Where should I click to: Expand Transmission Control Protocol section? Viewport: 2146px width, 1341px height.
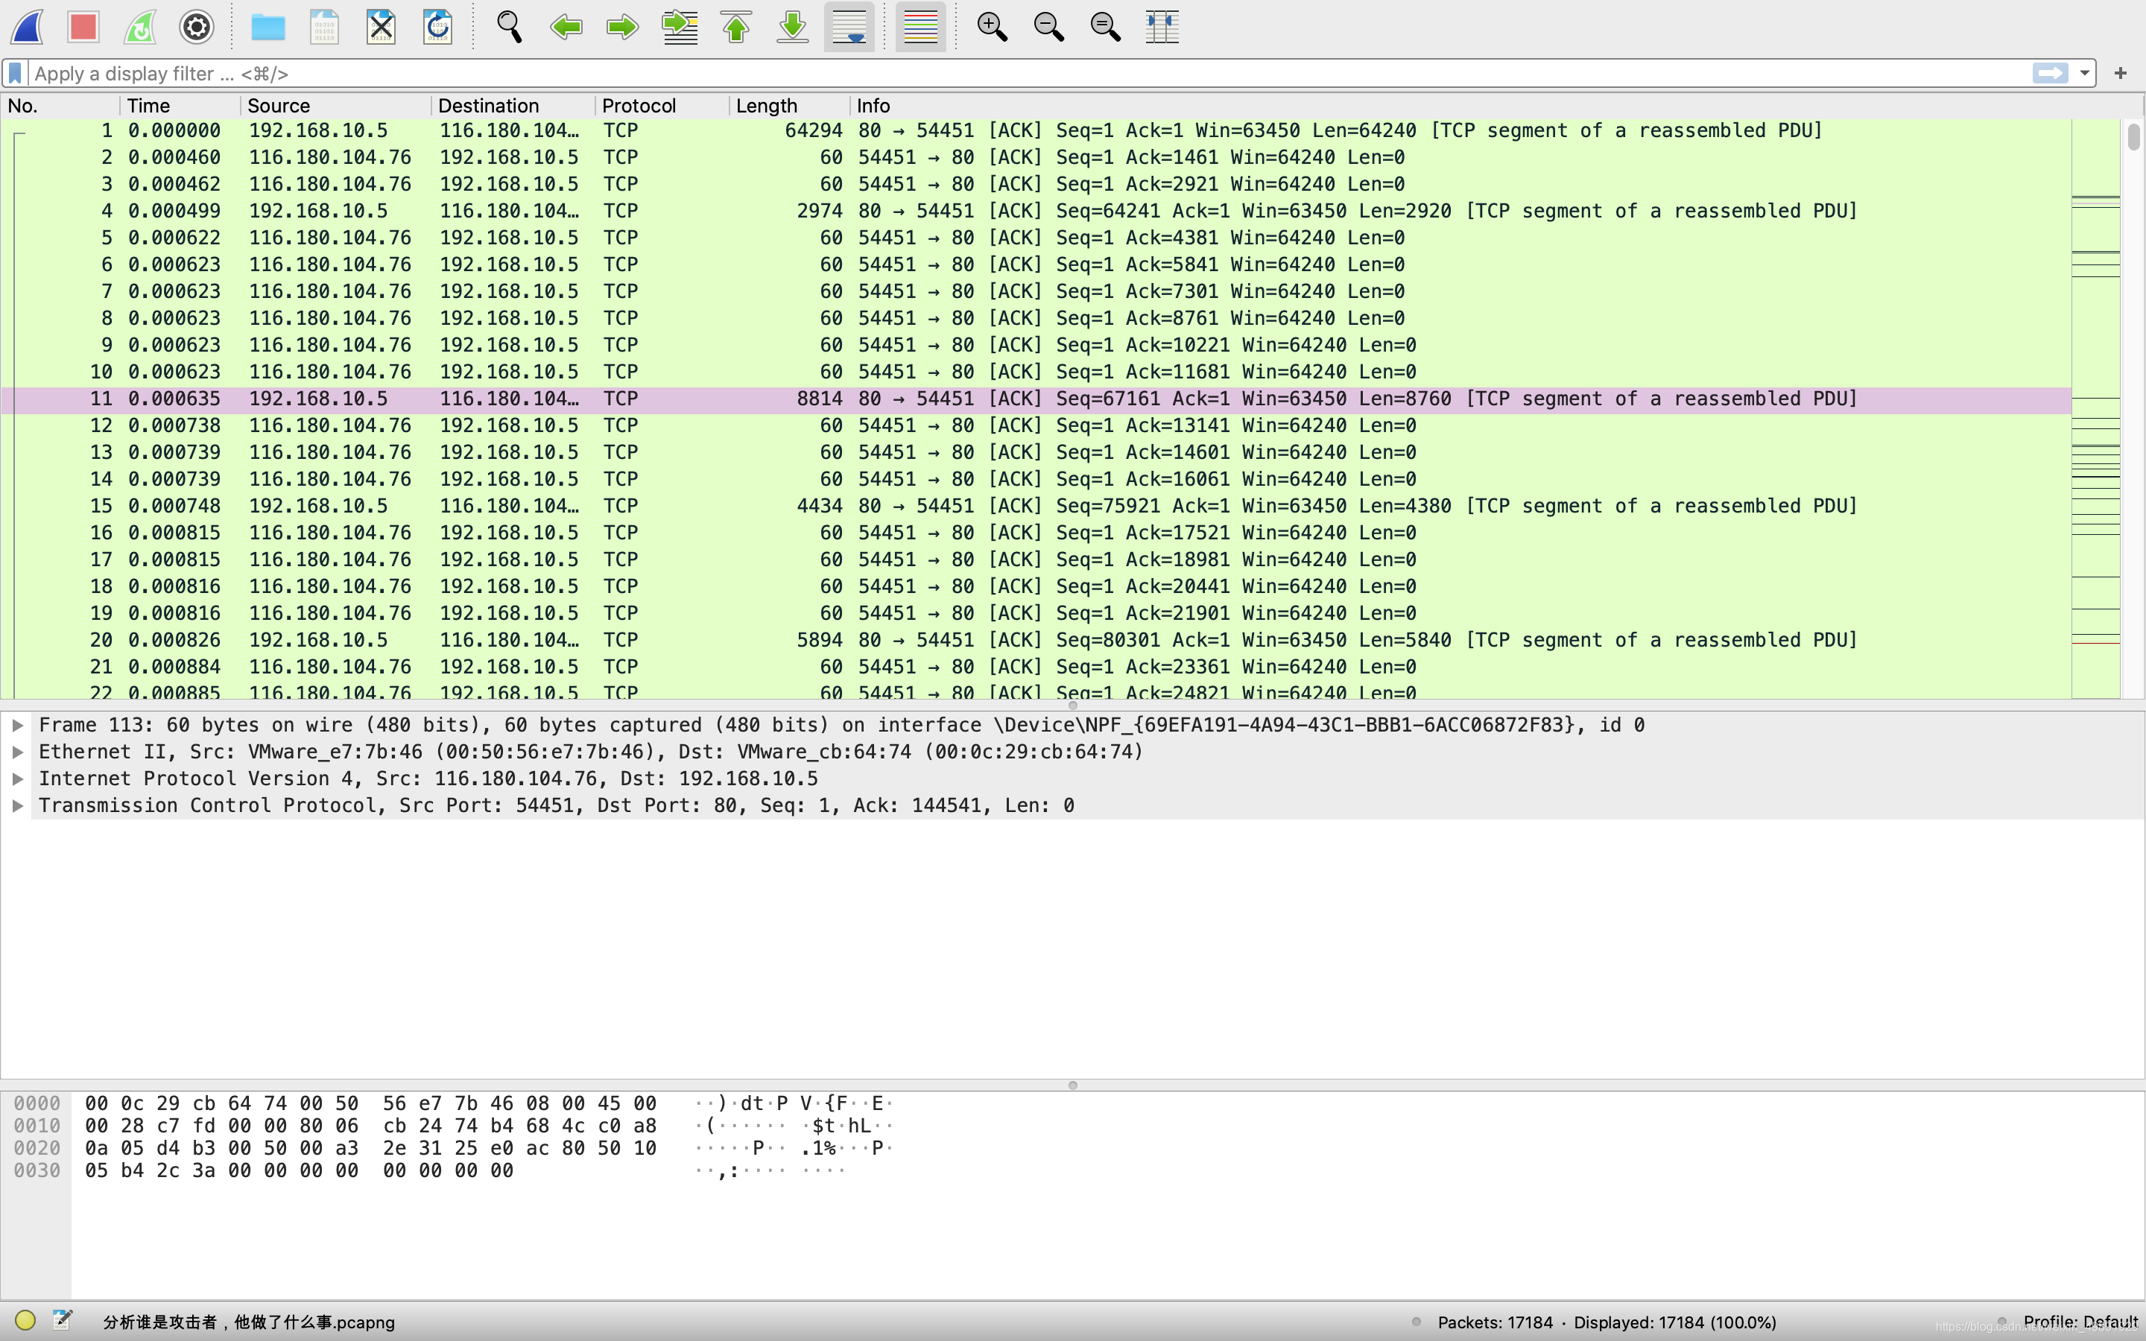18,805
